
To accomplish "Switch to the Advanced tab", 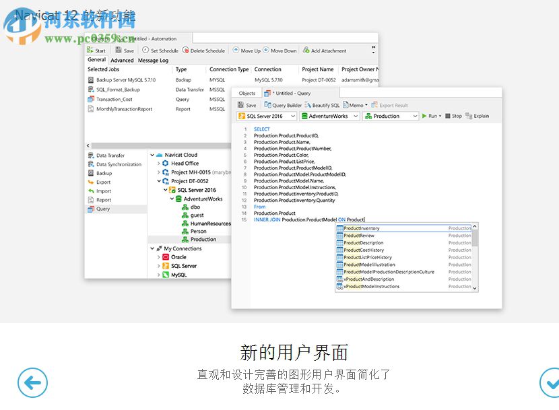I will 122,59.
